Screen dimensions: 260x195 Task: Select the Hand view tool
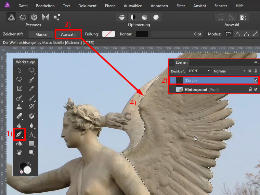tap(19, 152)
